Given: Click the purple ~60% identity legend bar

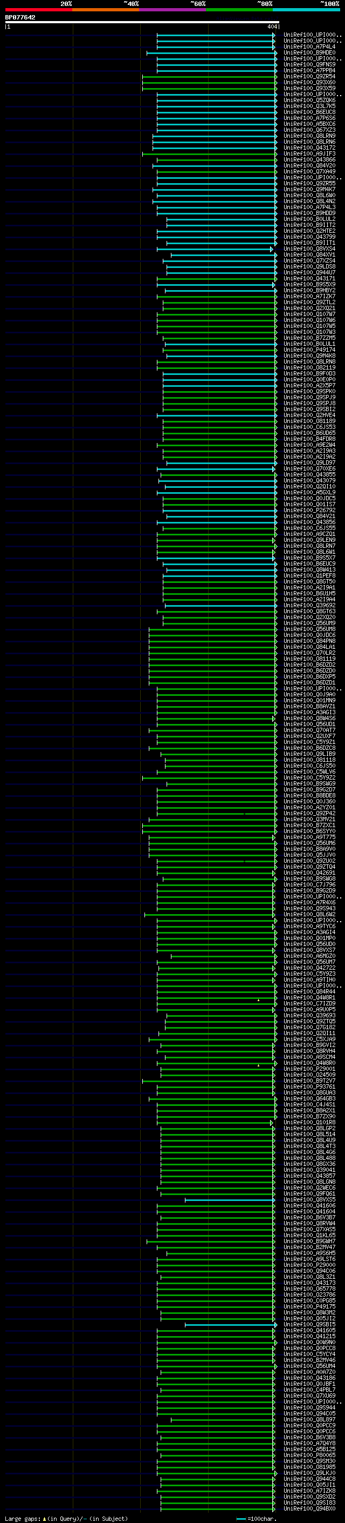Looking at the screenshot, I should pyautogui.click(x=173, y=10).
